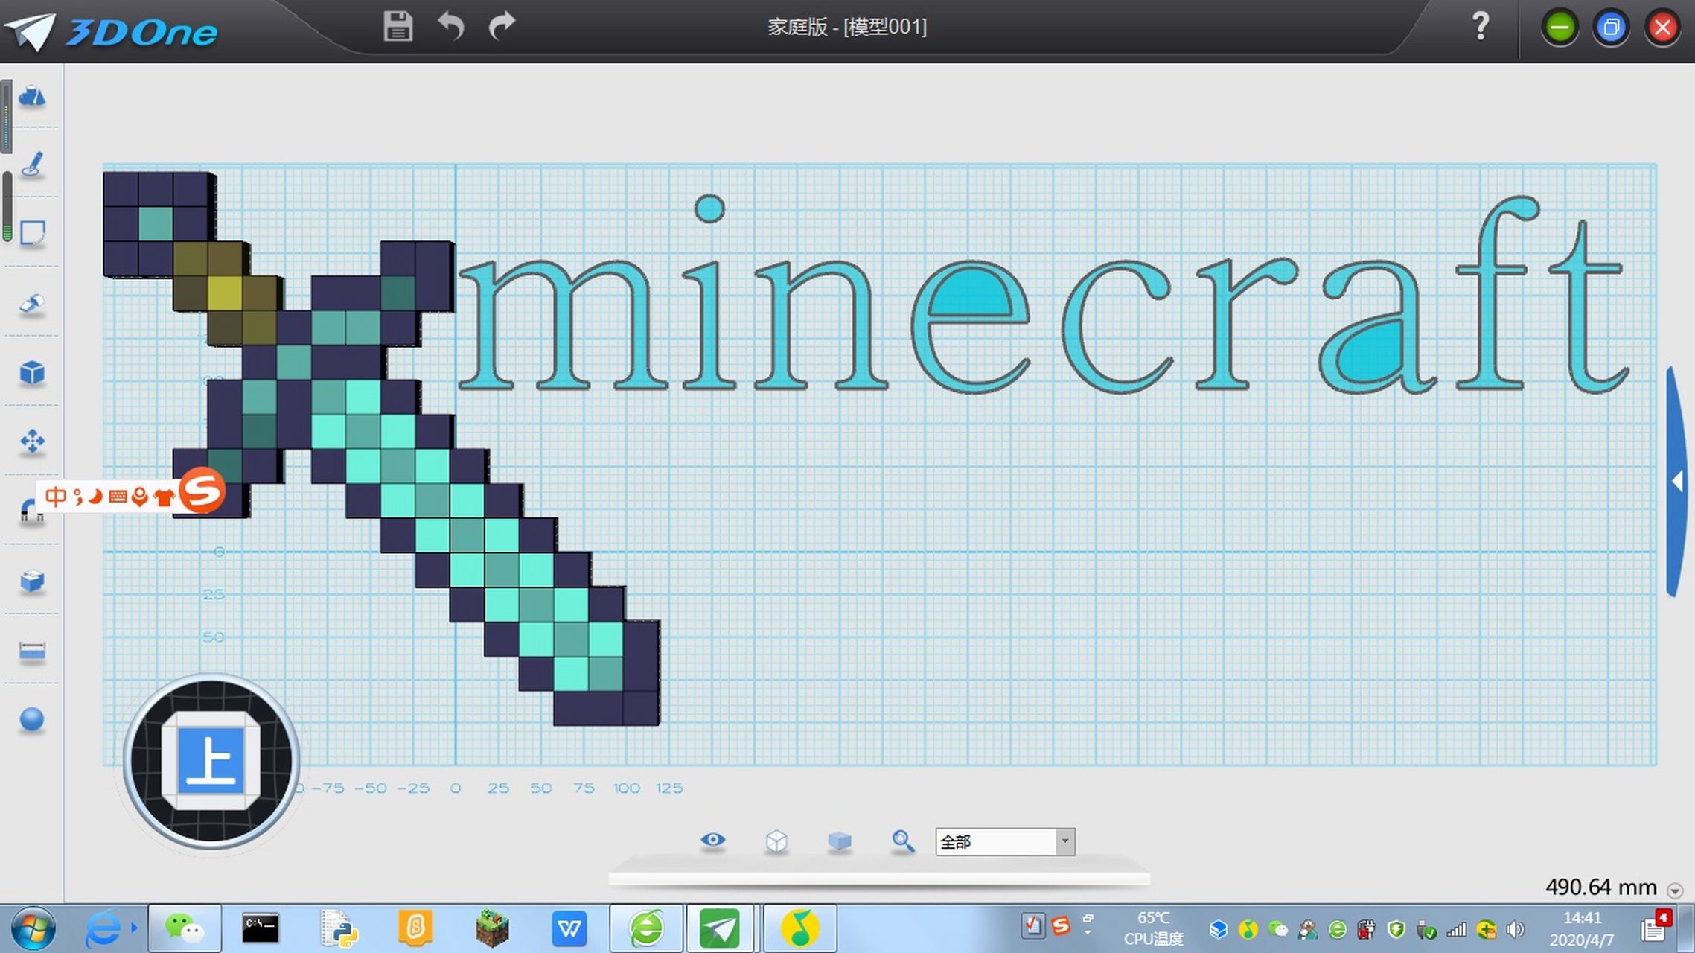Open the sketch edit tool
This screenshot has width=1695, height=953.
[32, 233]
